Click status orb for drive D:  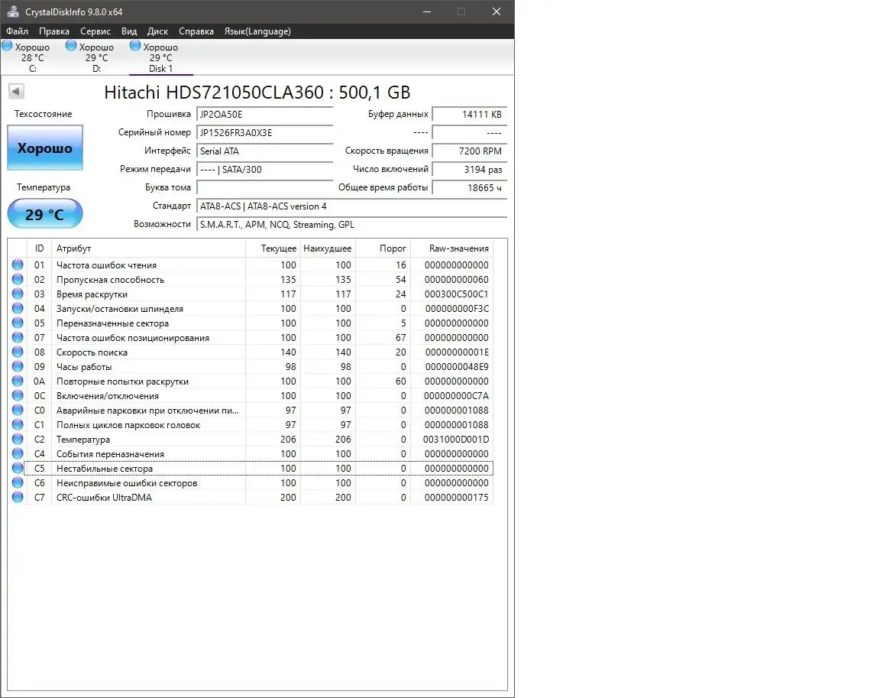pos(71,46)
